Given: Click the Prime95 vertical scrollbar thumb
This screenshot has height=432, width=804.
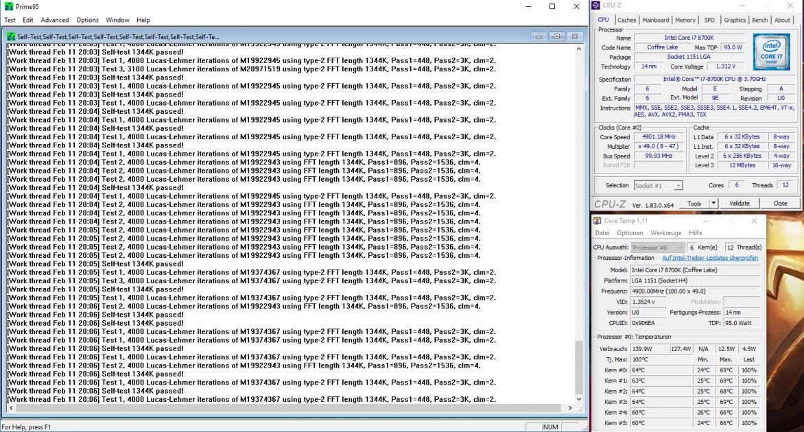Looking at the screenshot, I should coord(579,368).
